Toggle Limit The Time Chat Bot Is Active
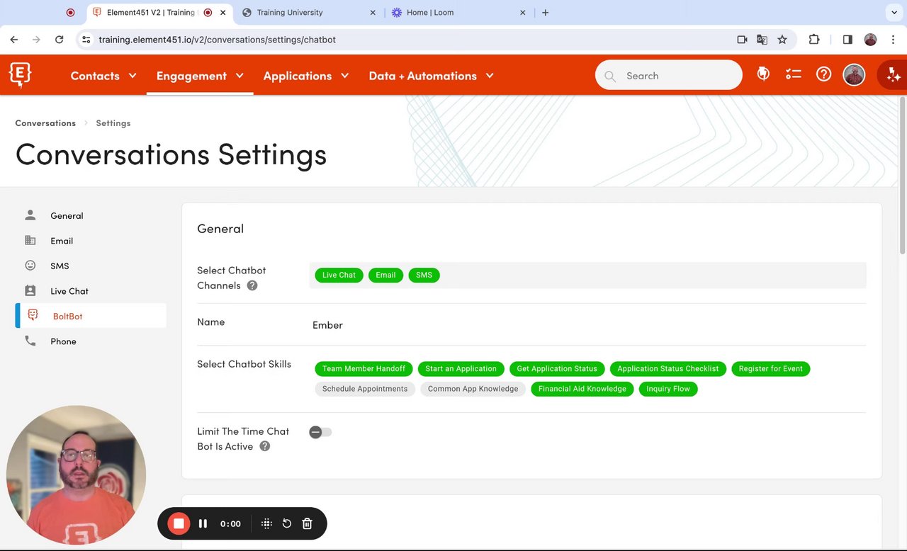907x551 pixels. 320,432
